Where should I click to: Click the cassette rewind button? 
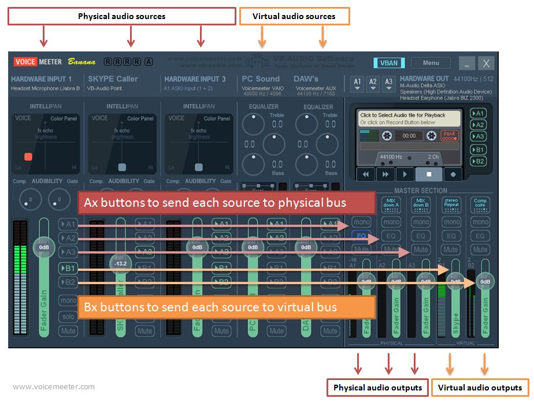366,174
